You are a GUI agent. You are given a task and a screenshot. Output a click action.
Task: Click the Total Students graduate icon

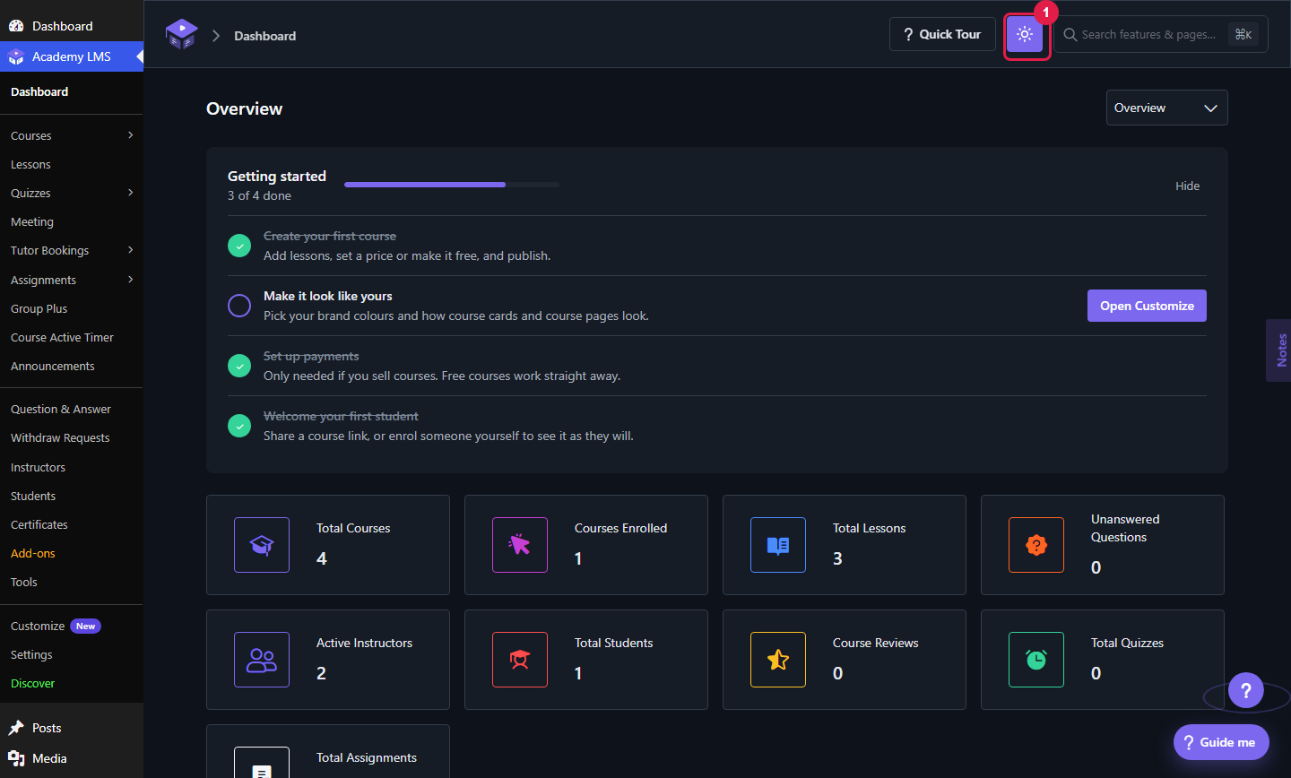pos(520,660)
